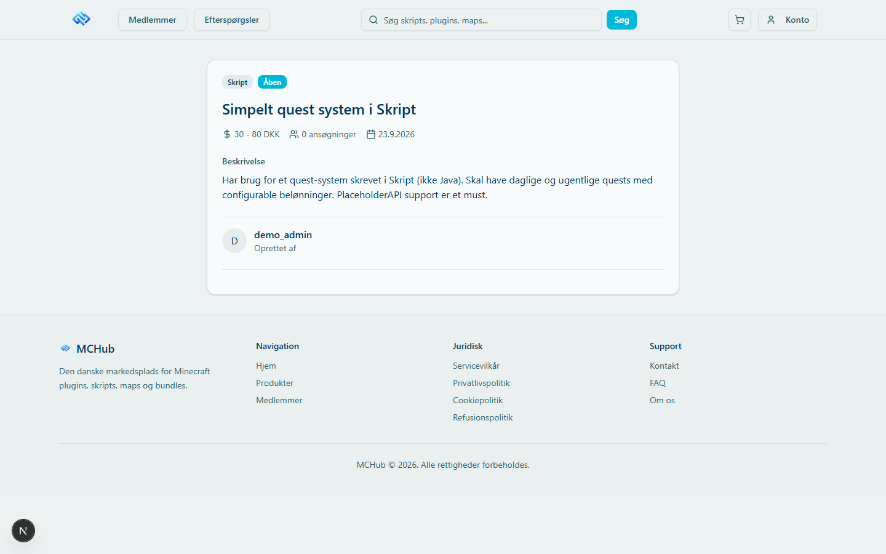Click the applicants people icon
The width and height of the screenshot is (886, 554).
pos(294,134)
